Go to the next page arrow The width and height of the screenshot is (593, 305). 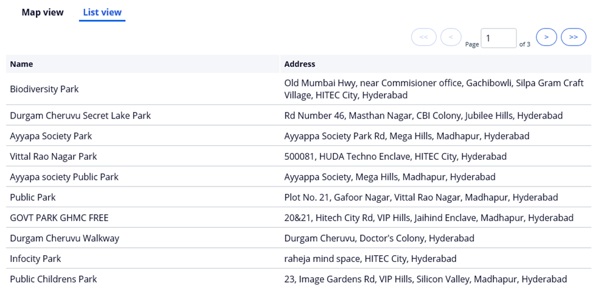[x=547, y=37]
